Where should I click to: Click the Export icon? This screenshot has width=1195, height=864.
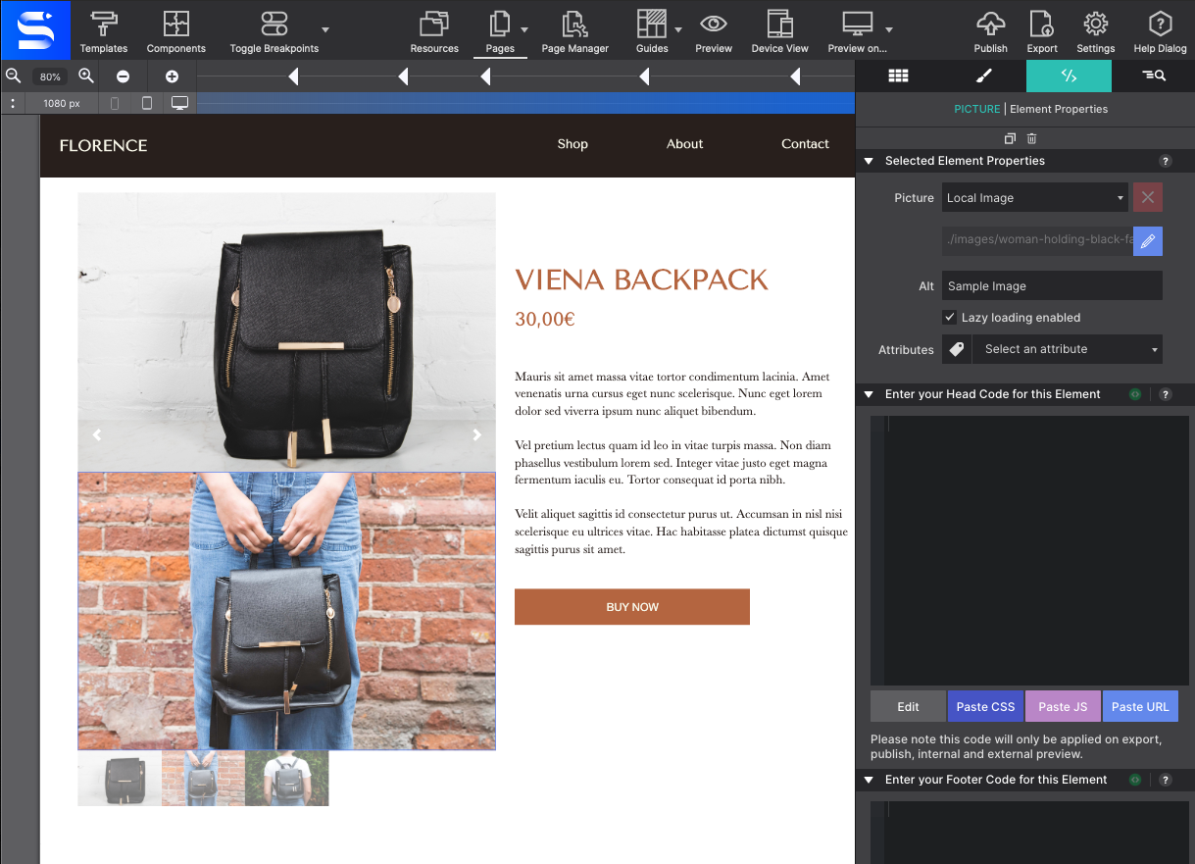[x=1041, y=31]
